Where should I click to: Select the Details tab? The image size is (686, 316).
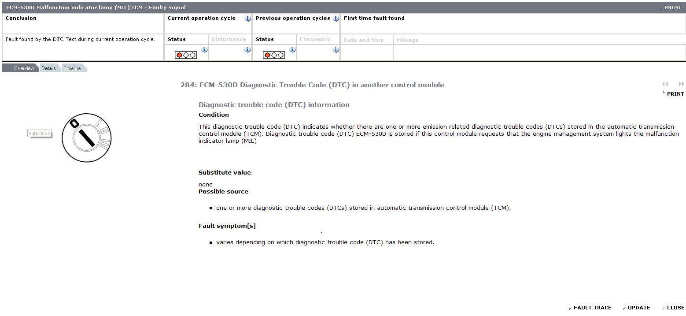(48, 68)
